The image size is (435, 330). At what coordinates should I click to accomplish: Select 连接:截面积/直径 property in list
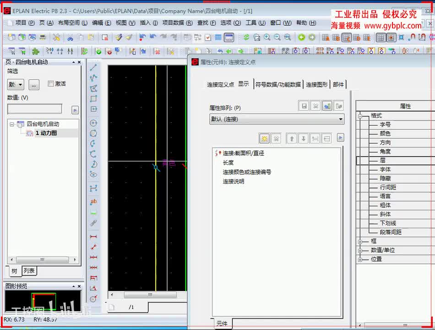point(243,153)
